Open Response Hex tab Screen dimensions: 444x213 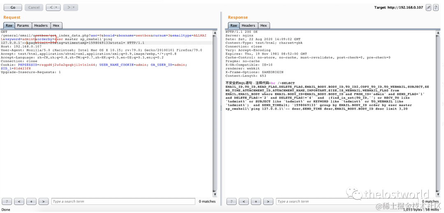tap(264, 25)
